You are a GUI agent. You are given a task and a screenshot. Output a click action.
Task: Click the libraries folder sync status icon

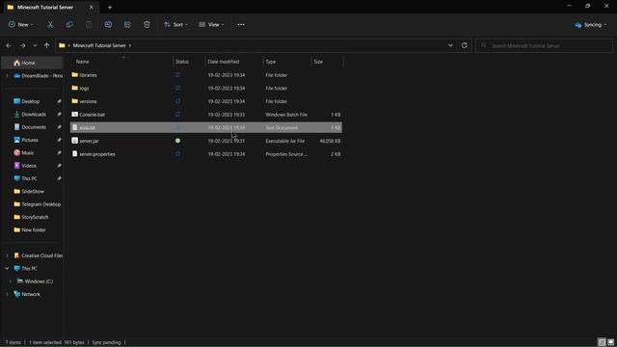(177, 75)
